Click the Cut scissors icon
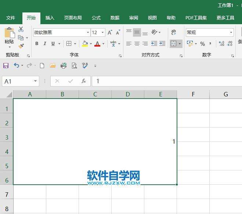 click(x=21, y=29)
